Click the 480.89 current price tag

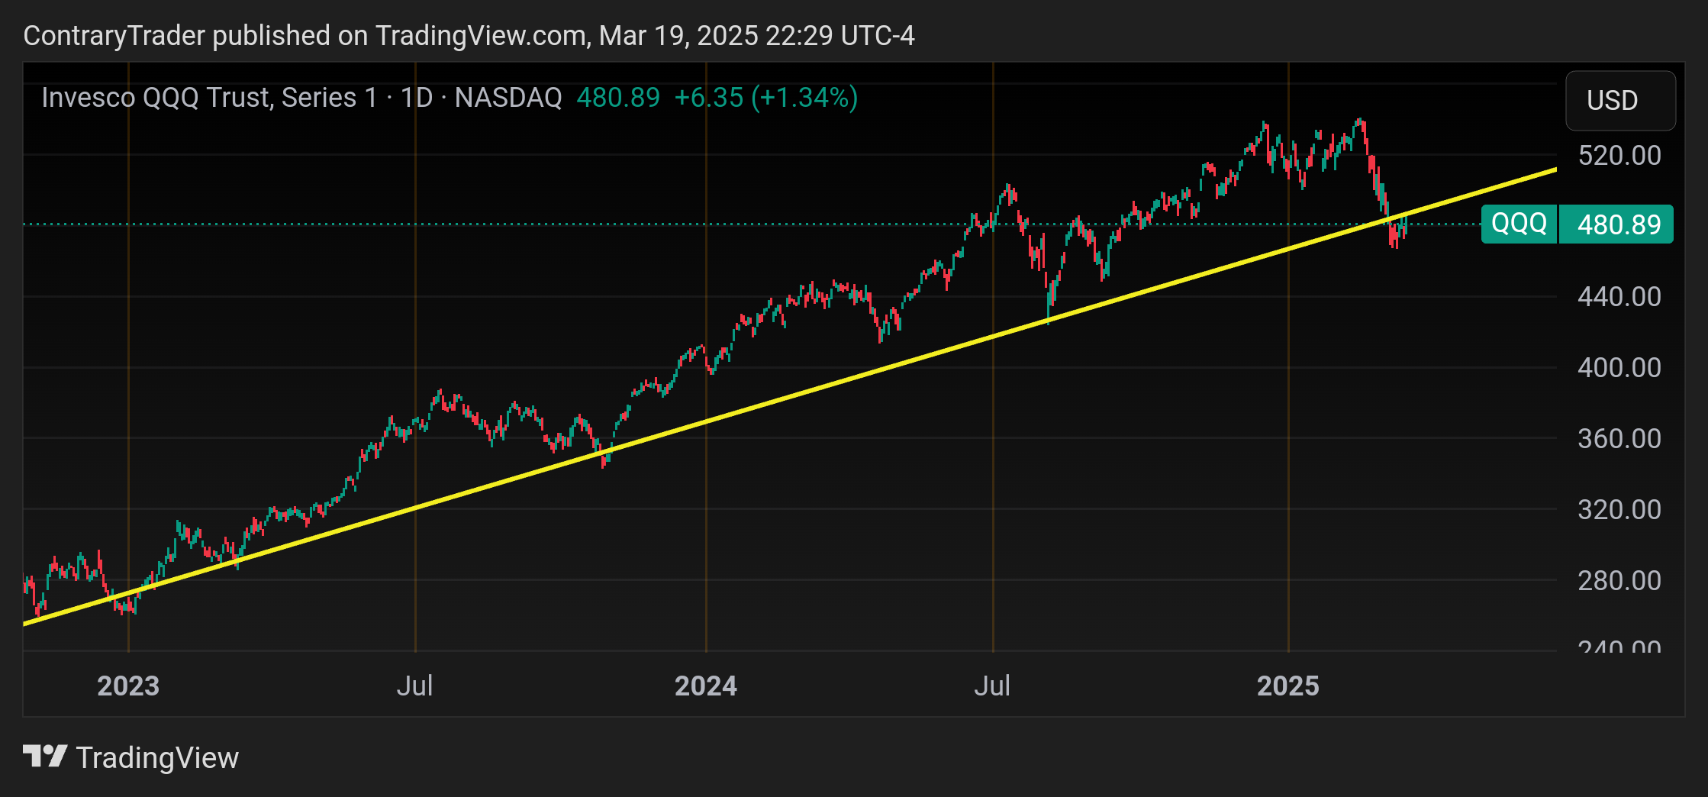1616,224
